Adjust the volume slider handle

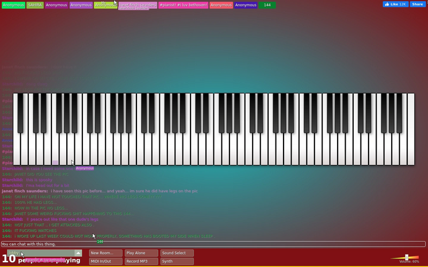407,257
